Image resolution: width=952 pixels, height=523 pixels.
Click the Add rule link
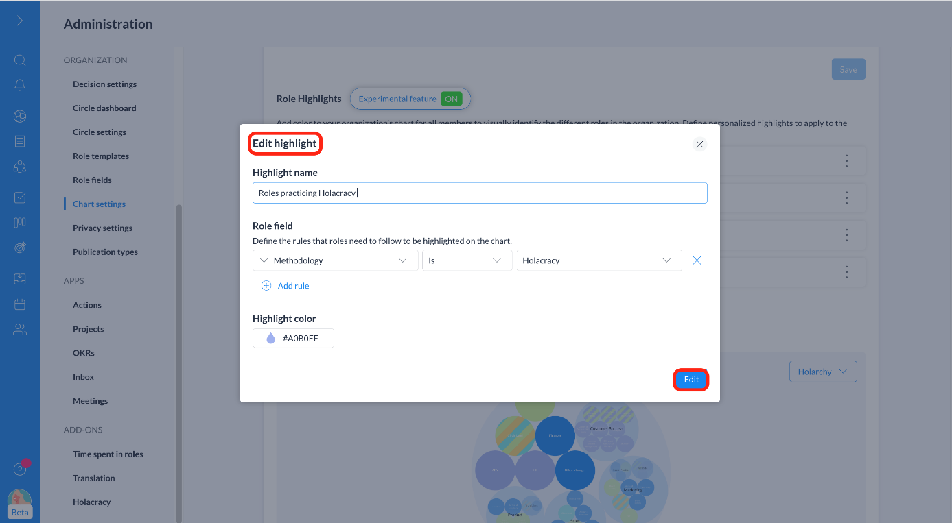[x=293, y=286]
